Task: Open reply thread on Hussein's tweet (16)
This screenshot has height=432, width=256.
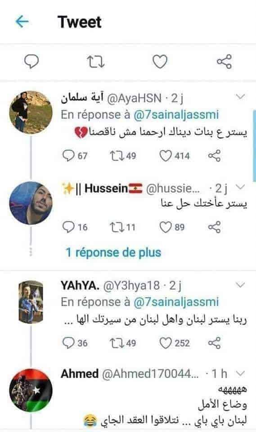Action: (75, 227)
